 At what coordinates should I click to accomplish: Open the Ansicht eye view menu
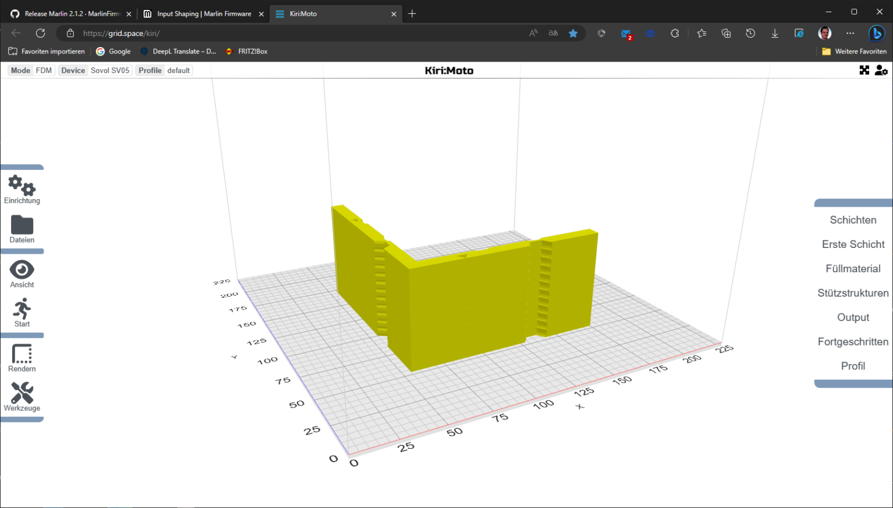coord(22,274)
